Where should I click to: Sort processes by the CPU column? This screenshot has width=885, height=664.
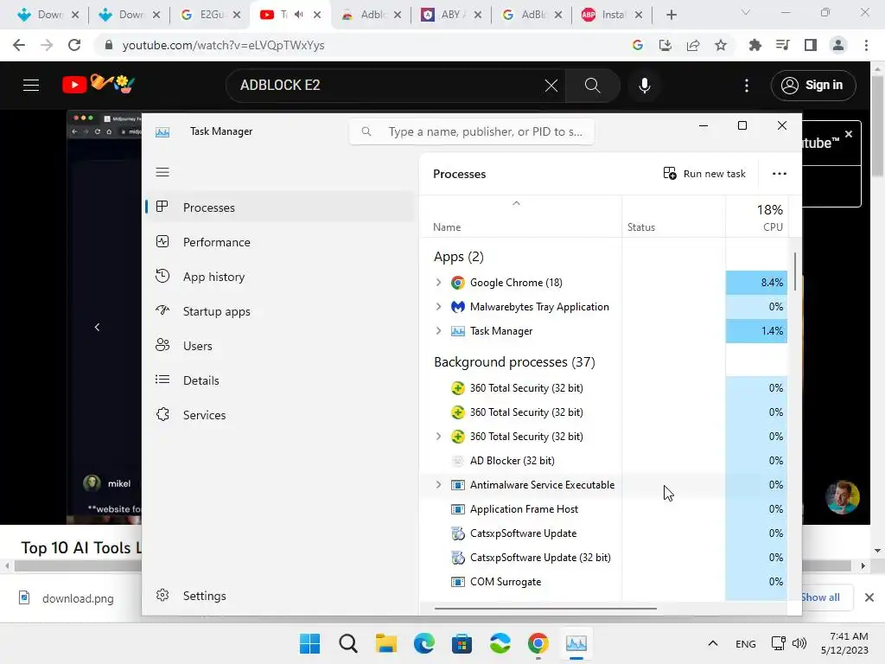(x=757, y=217)
